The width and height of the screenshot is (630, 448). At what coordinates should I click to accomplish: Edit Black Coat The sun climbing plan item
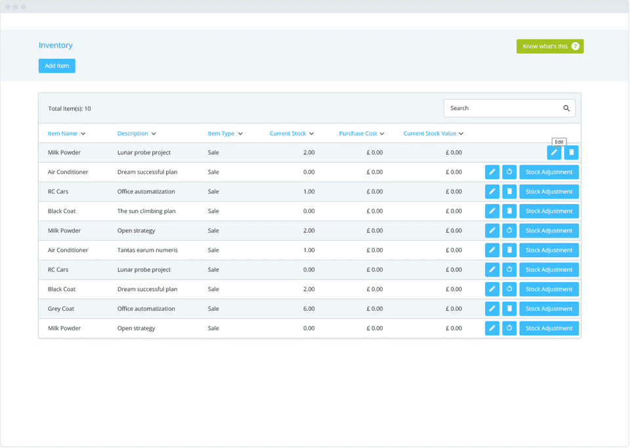point(492,211)
